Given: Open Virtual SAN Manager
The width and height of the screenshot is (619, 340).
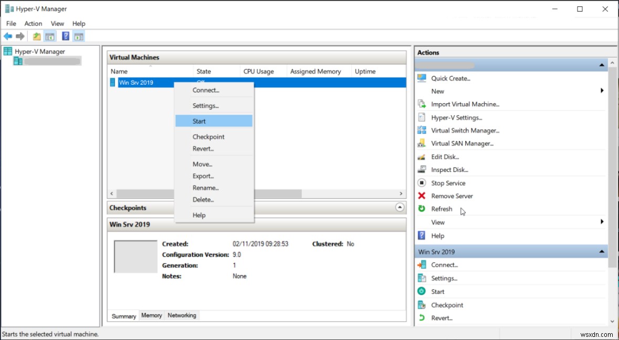Looking at the screenshot, I should pos(461,143).
